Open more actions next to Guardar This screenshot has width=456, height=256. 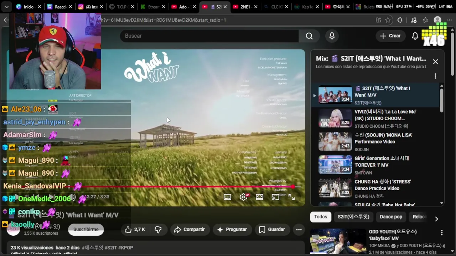click(299, 230)
